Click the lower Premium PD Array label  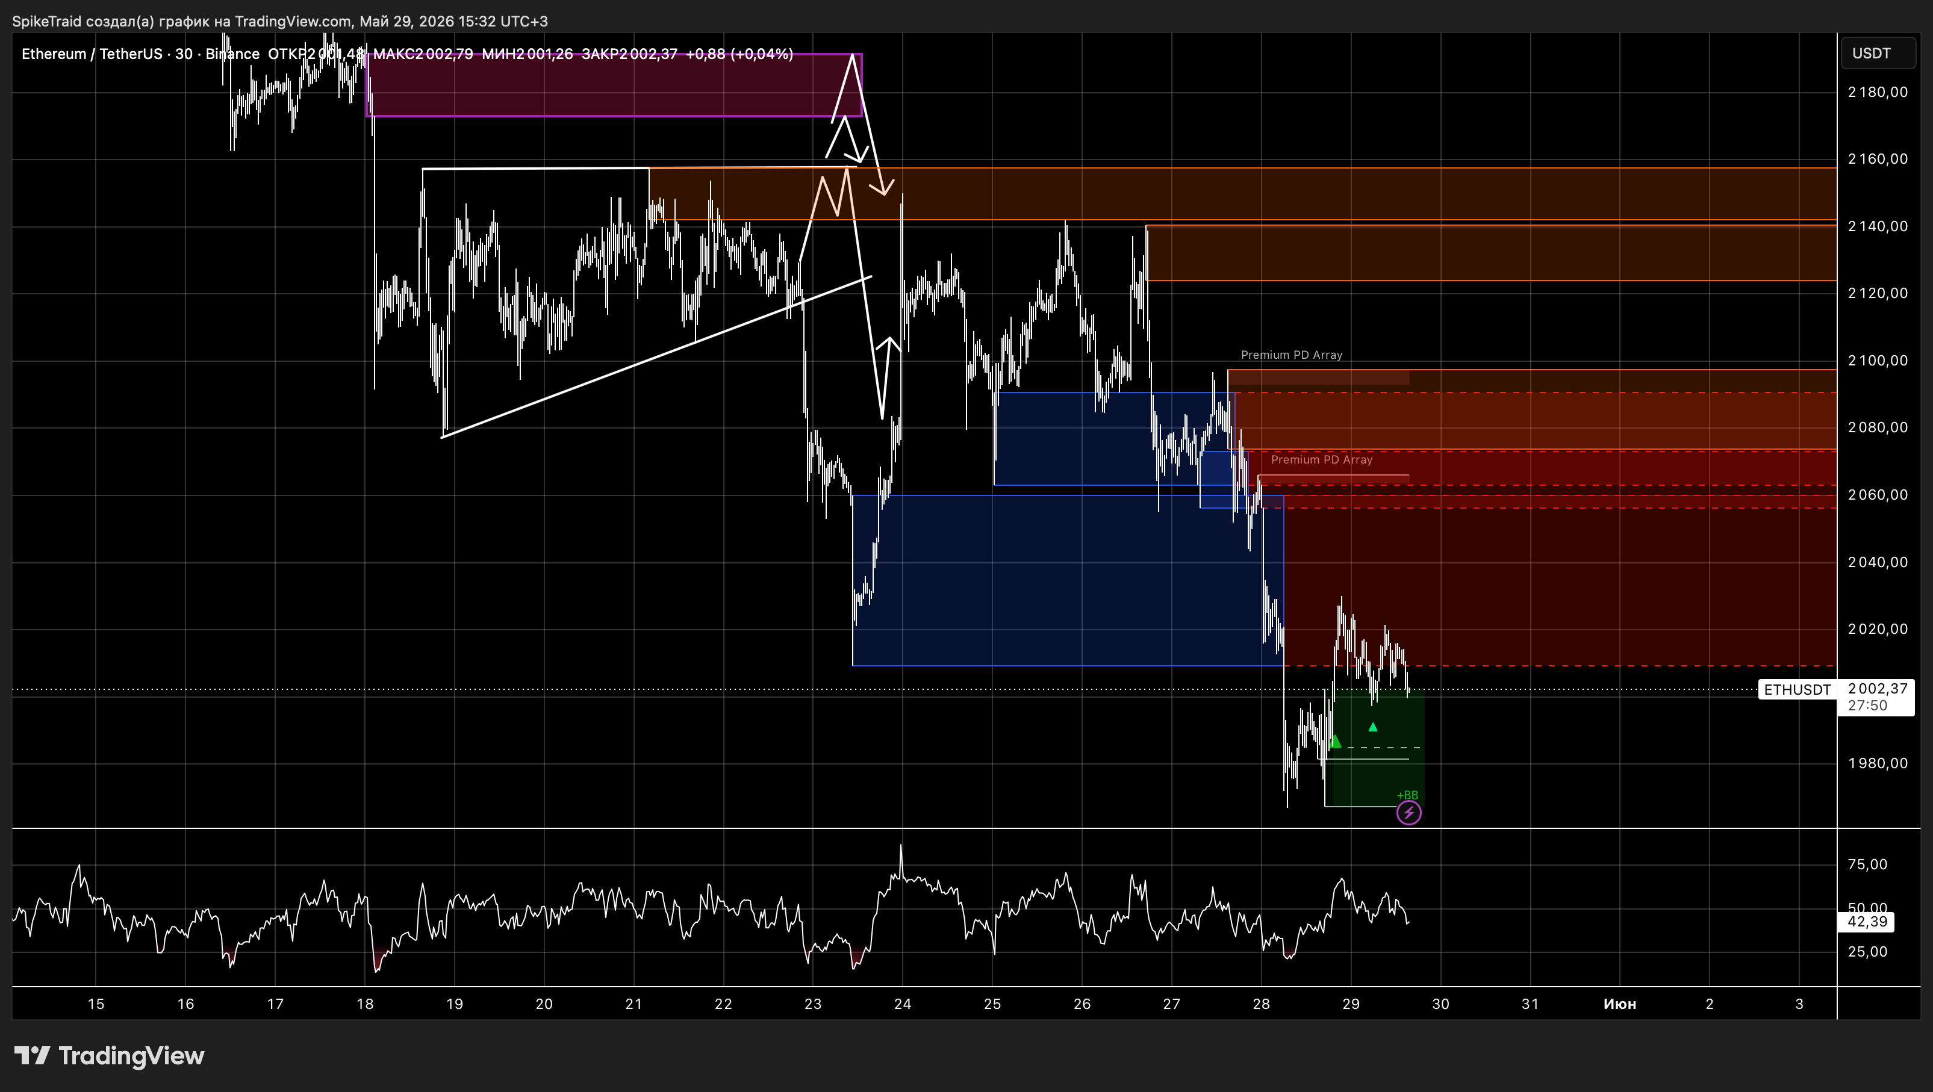[1321, 459]
